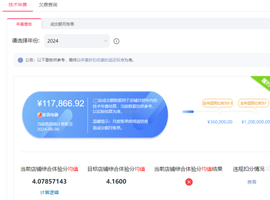Click the 全年返回比例为0.5 milestone label
Viewport: 270px width, 200px height.
coord(217,103)
